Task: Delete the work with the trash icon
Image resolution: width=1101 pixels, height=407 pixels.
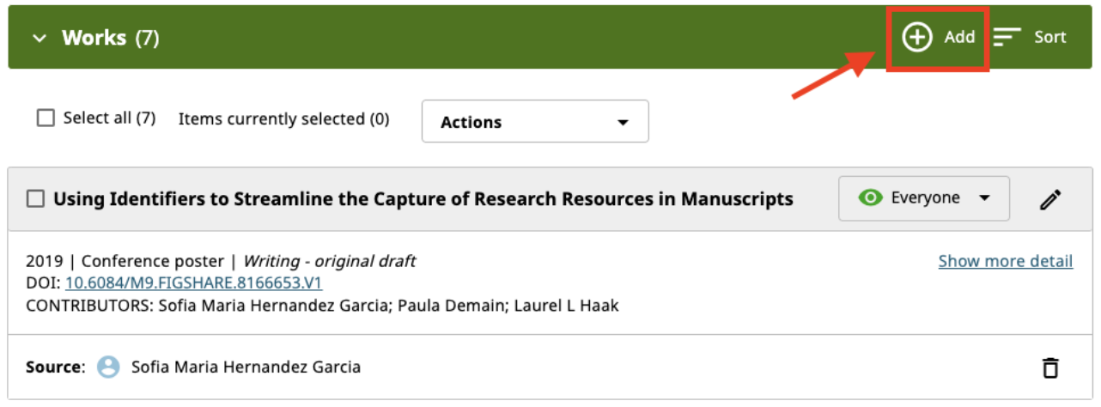Action: coord(1049,368)
